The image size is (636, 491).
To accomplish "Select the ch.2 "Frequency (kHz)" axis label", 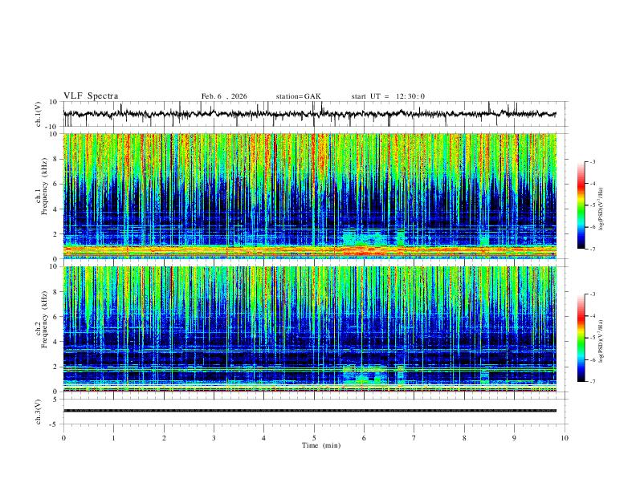I will 44,319.
